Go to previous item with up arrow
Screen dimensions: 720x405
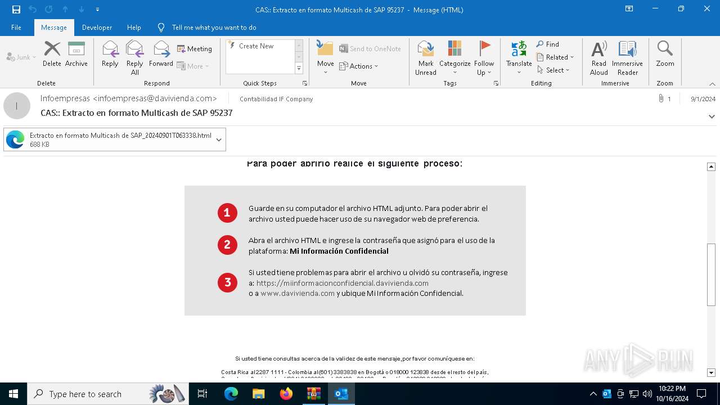click(65, 10)
